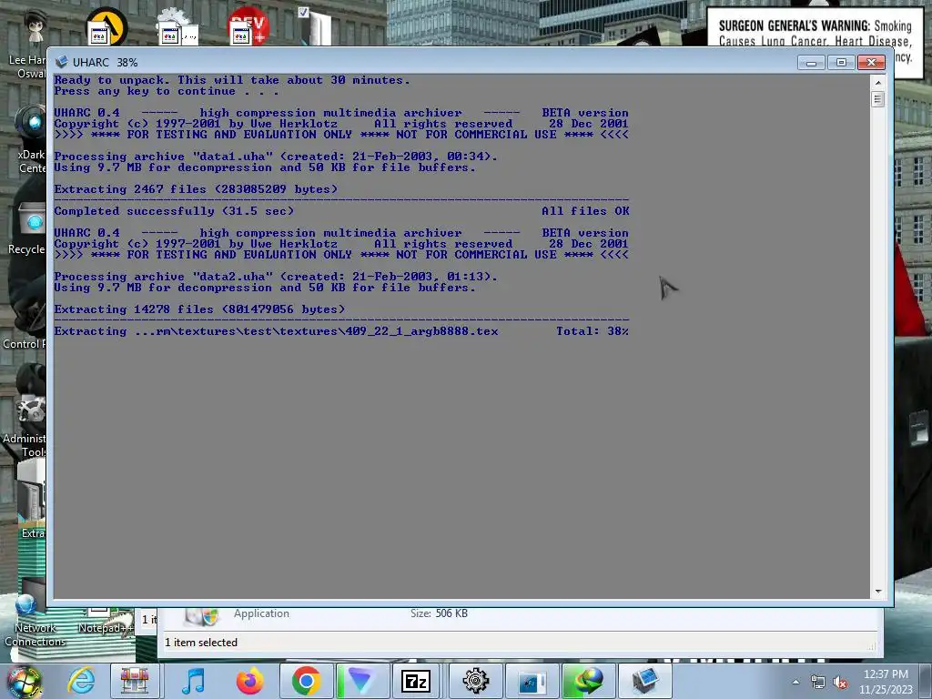
Task: Select the Recycle Bin desktop icon
Action: click(x=28, y=228)
